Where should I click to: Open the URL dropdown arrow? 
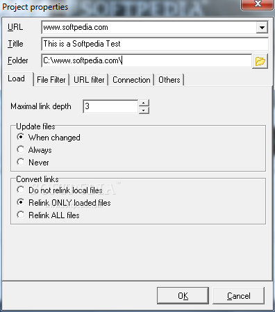(262, 28)
